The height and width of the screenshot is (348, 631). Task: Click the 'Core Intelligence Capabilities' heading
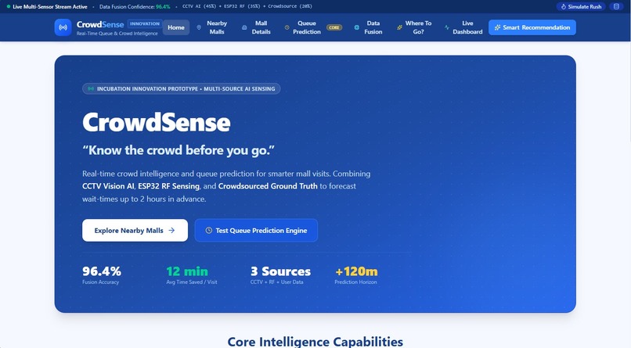pyautogui.click(x=315, y=342)
